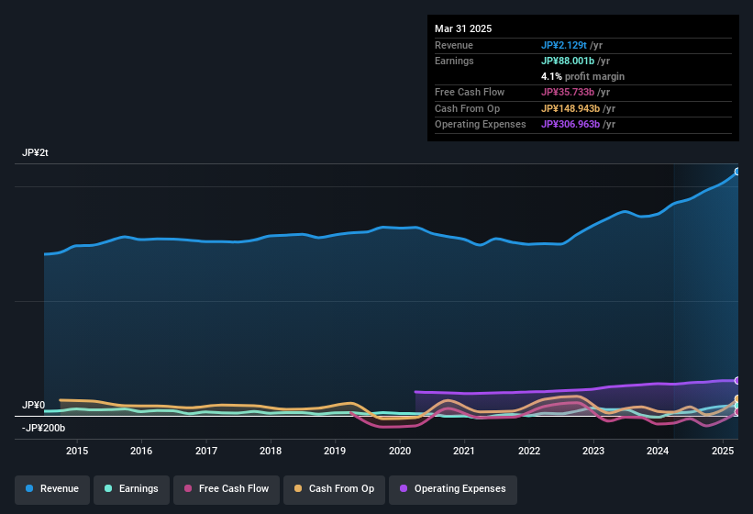Click the Operating Expenses endpoint marker
This screenshot has height=514, width=753.
pos(737,381)
